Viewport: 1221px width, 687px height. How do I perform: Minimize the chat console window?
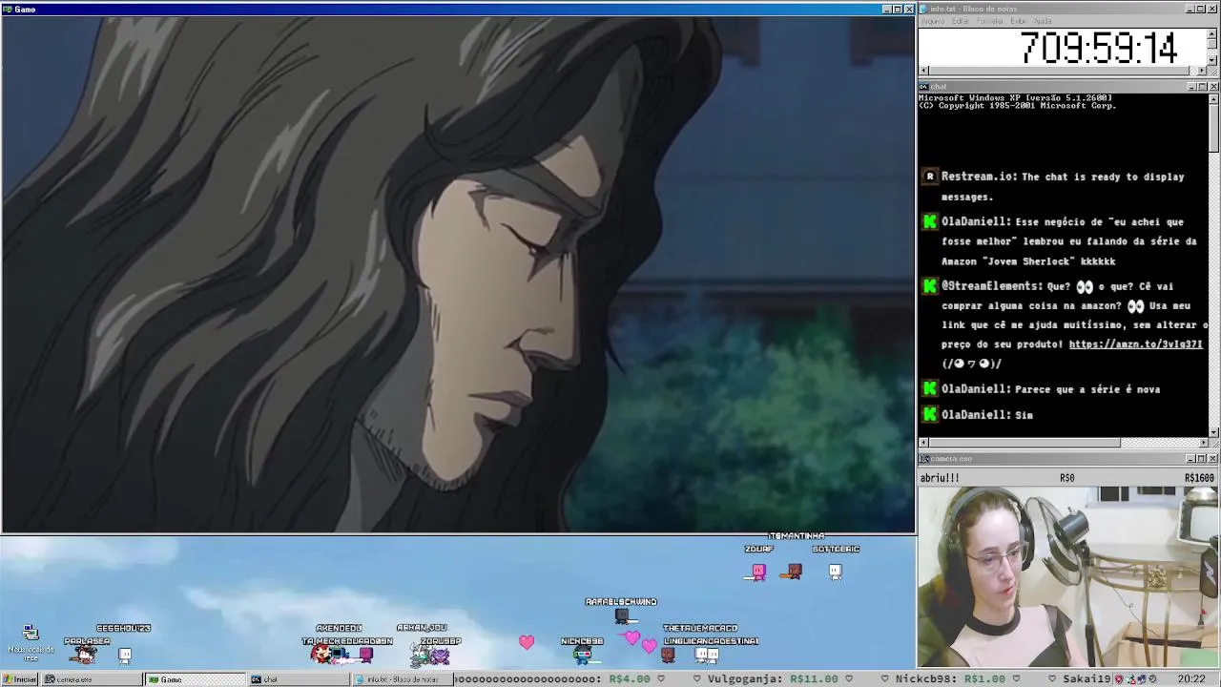pyautogui.click(x=1190, y=87)
